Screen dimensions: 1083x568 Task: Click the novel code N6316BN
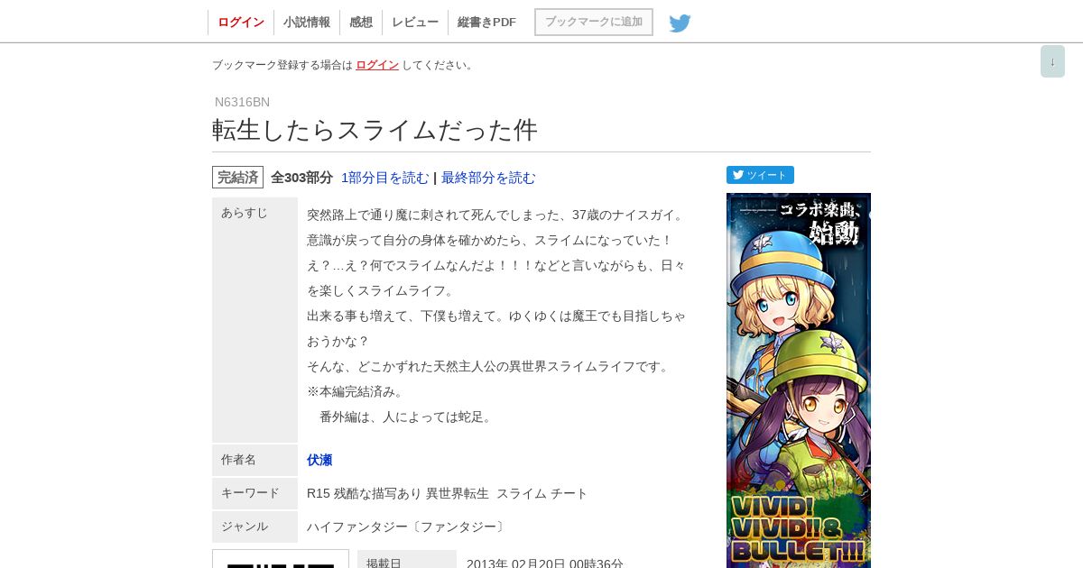242,102
